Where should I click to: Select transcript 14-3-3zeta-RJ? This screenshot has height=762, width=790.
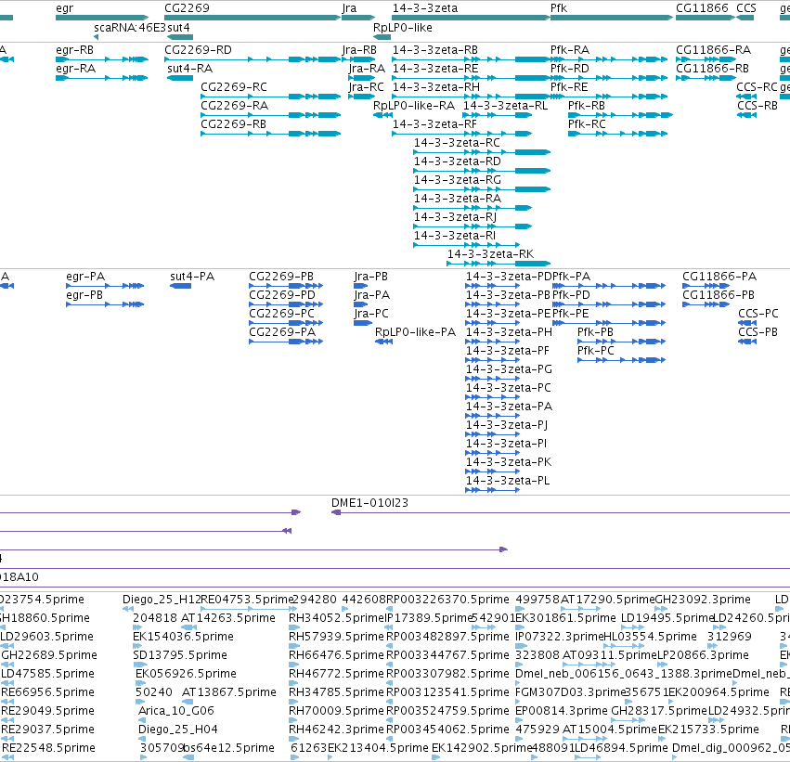[x=473, y=226]
